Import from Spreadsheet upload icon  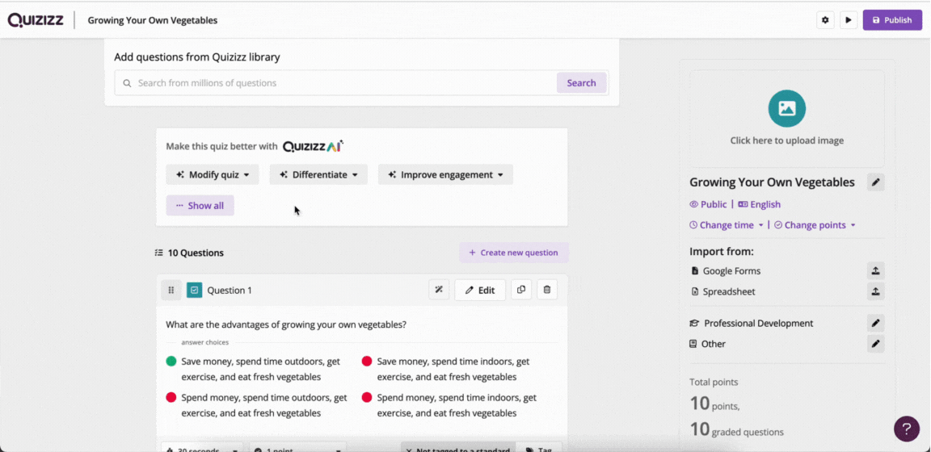[875, 292]
